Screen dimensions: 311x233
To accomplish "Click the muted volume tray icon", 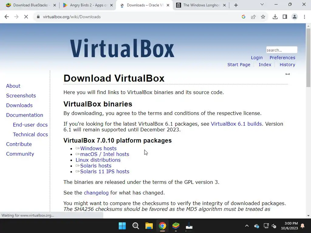I will (274, 226).
